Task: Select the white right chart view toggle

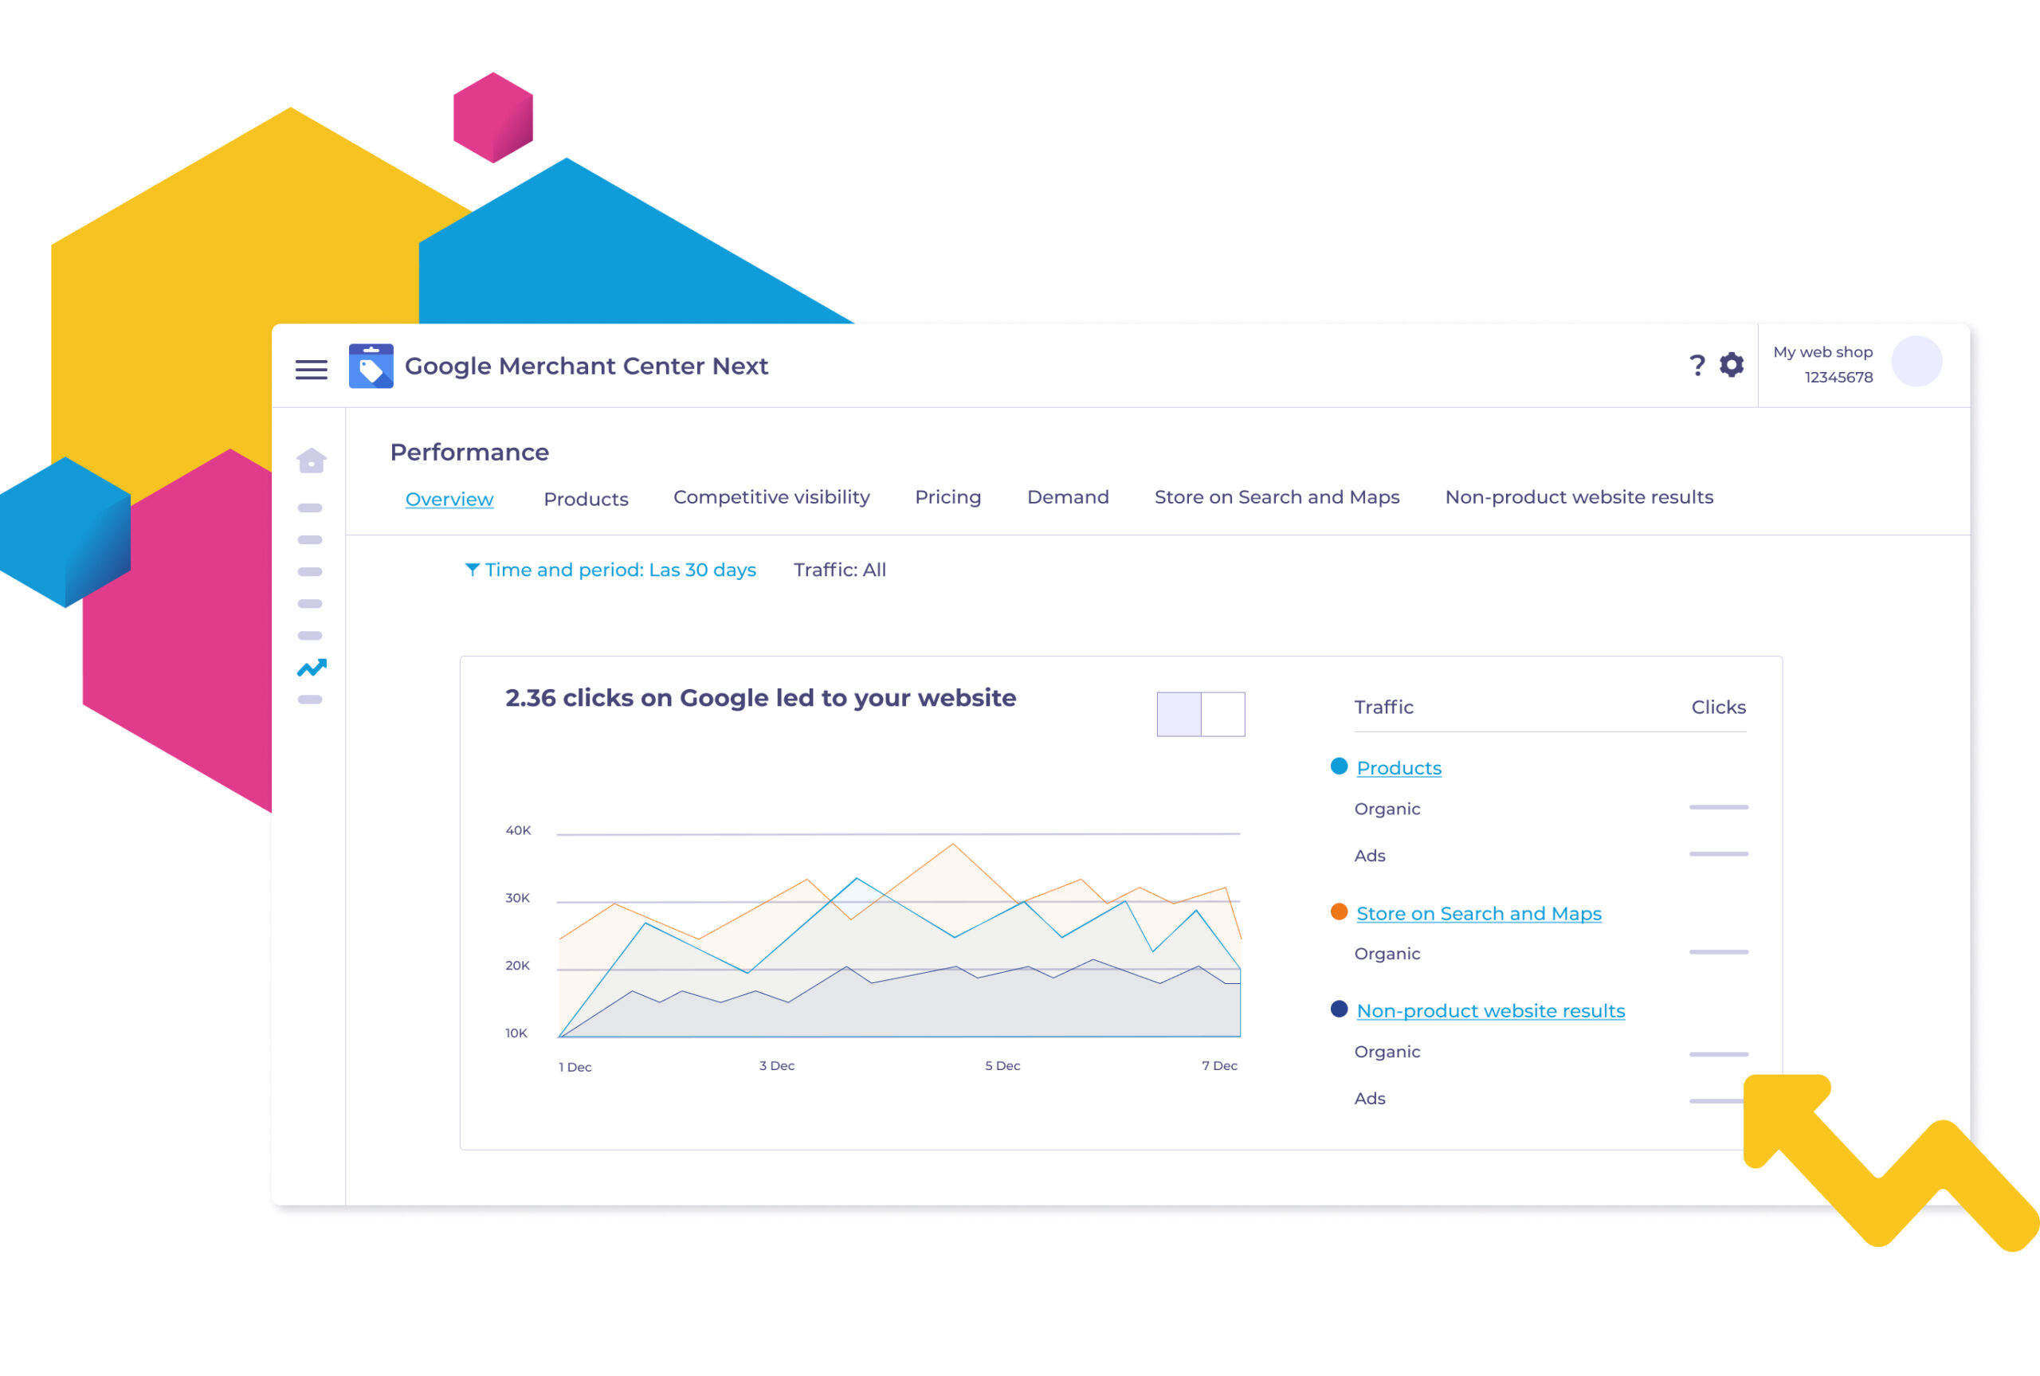Action: tap(1222, 713)
